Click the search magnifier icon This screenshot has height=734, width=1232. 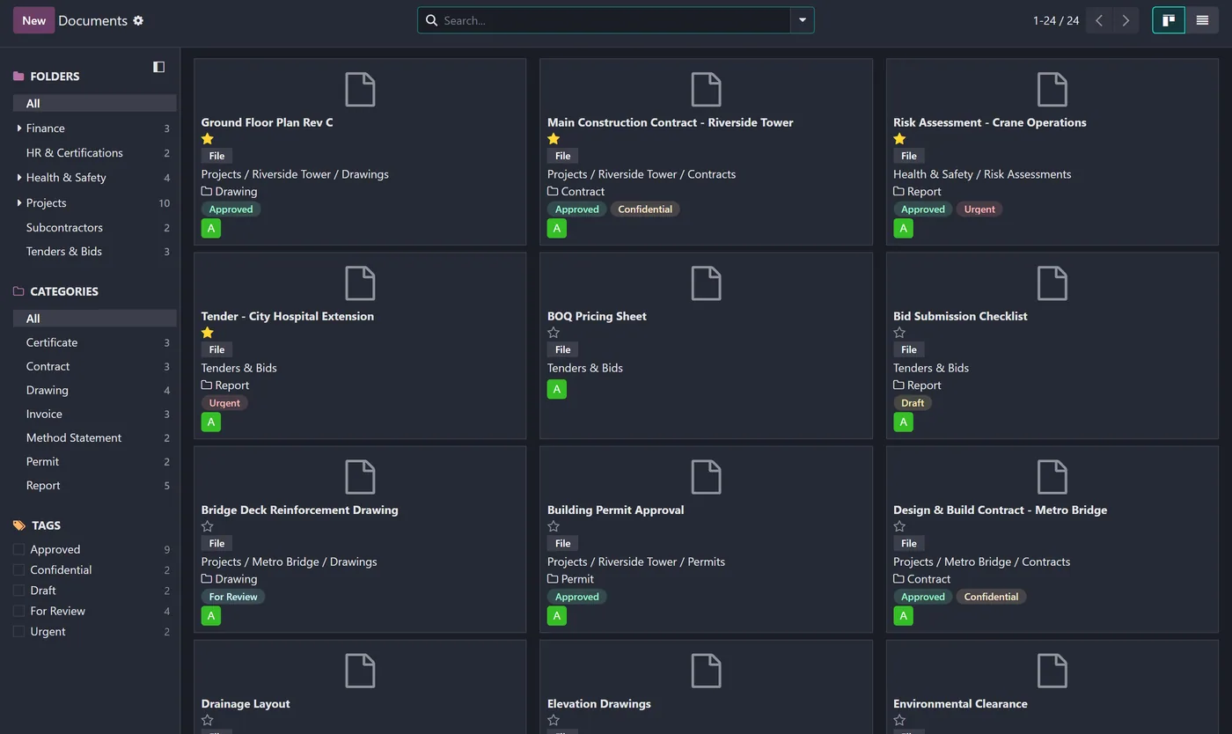[x=431, y=20]
